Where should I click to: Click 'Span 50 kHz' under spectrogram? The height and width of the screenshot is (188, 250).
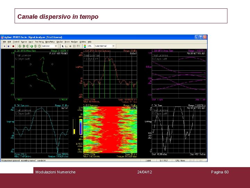pos(131,154)
